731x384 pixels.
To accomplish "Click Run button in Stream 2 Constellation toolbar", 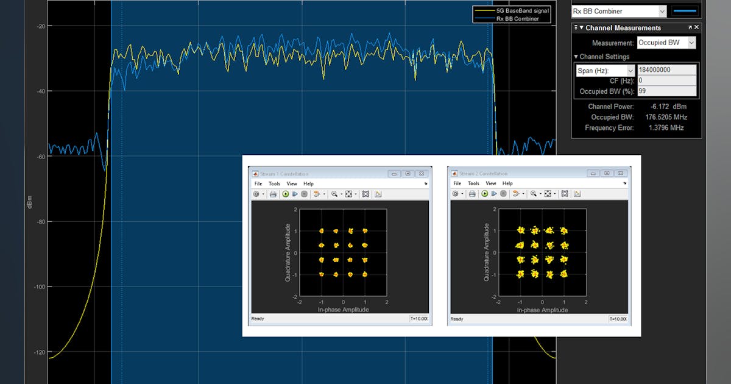I will tap(484, 194).
